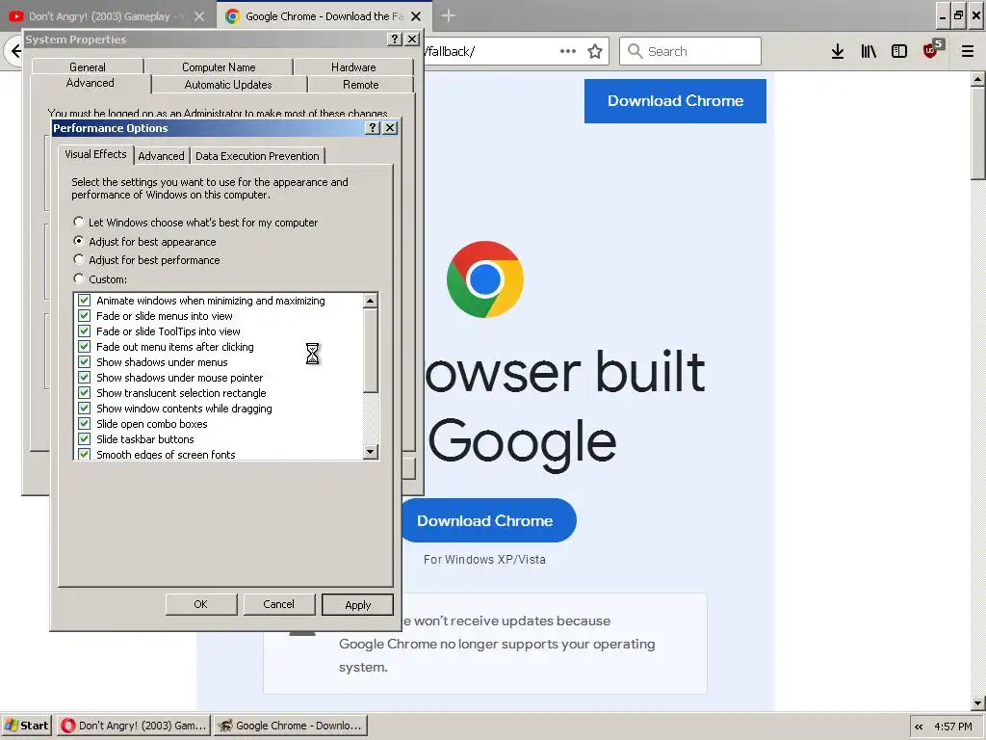986x740 pixels.
Task: Open the Data Execution Prevention tab
Action: click(257, 156)
